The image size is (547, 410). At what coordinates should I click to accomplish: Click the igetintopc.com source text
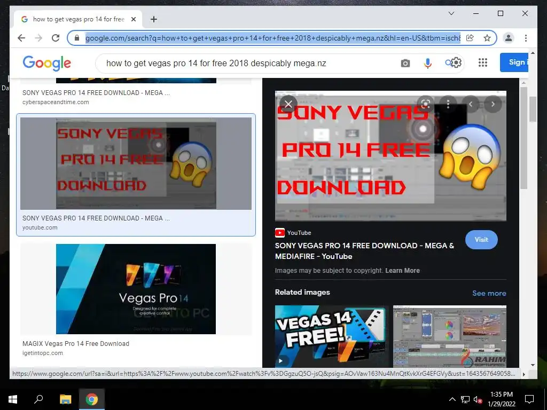pyautogui.click(x=43, y=353)
